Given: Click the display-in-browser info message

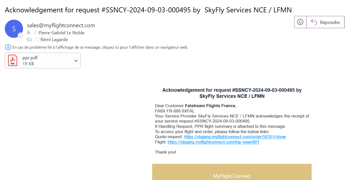Looking at the screenshot, I should [100, 47].
